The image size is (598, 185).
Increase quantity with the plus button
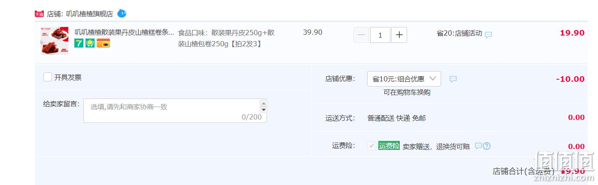click(399, 35)
